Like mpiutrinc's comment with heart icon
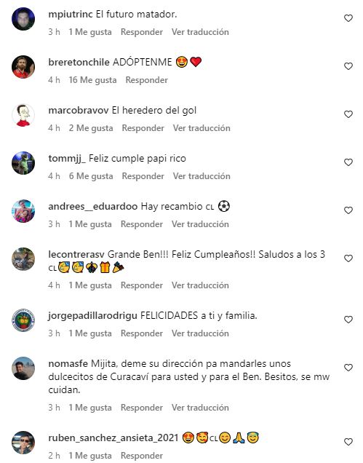 (348, 18)
